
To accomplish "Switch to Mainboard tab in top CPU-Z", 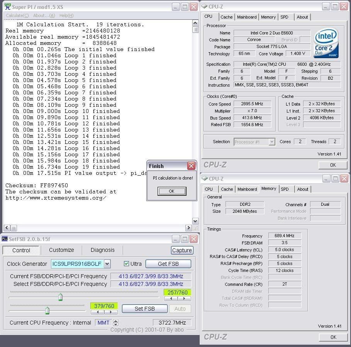I will click(247, 17).
